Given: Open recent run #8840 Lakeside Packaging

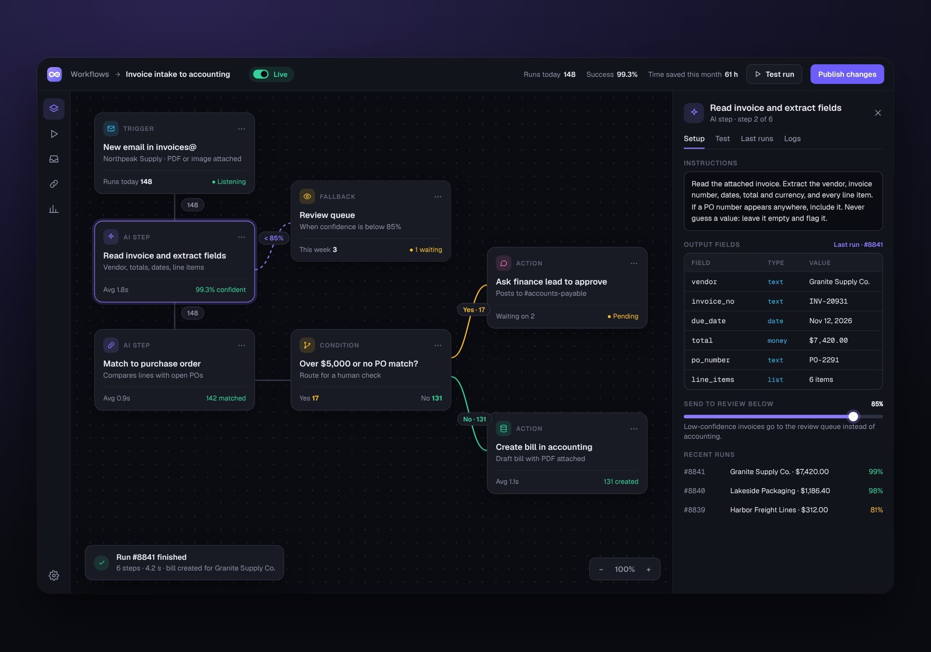Looking at the screenshot, I should 783,491.
